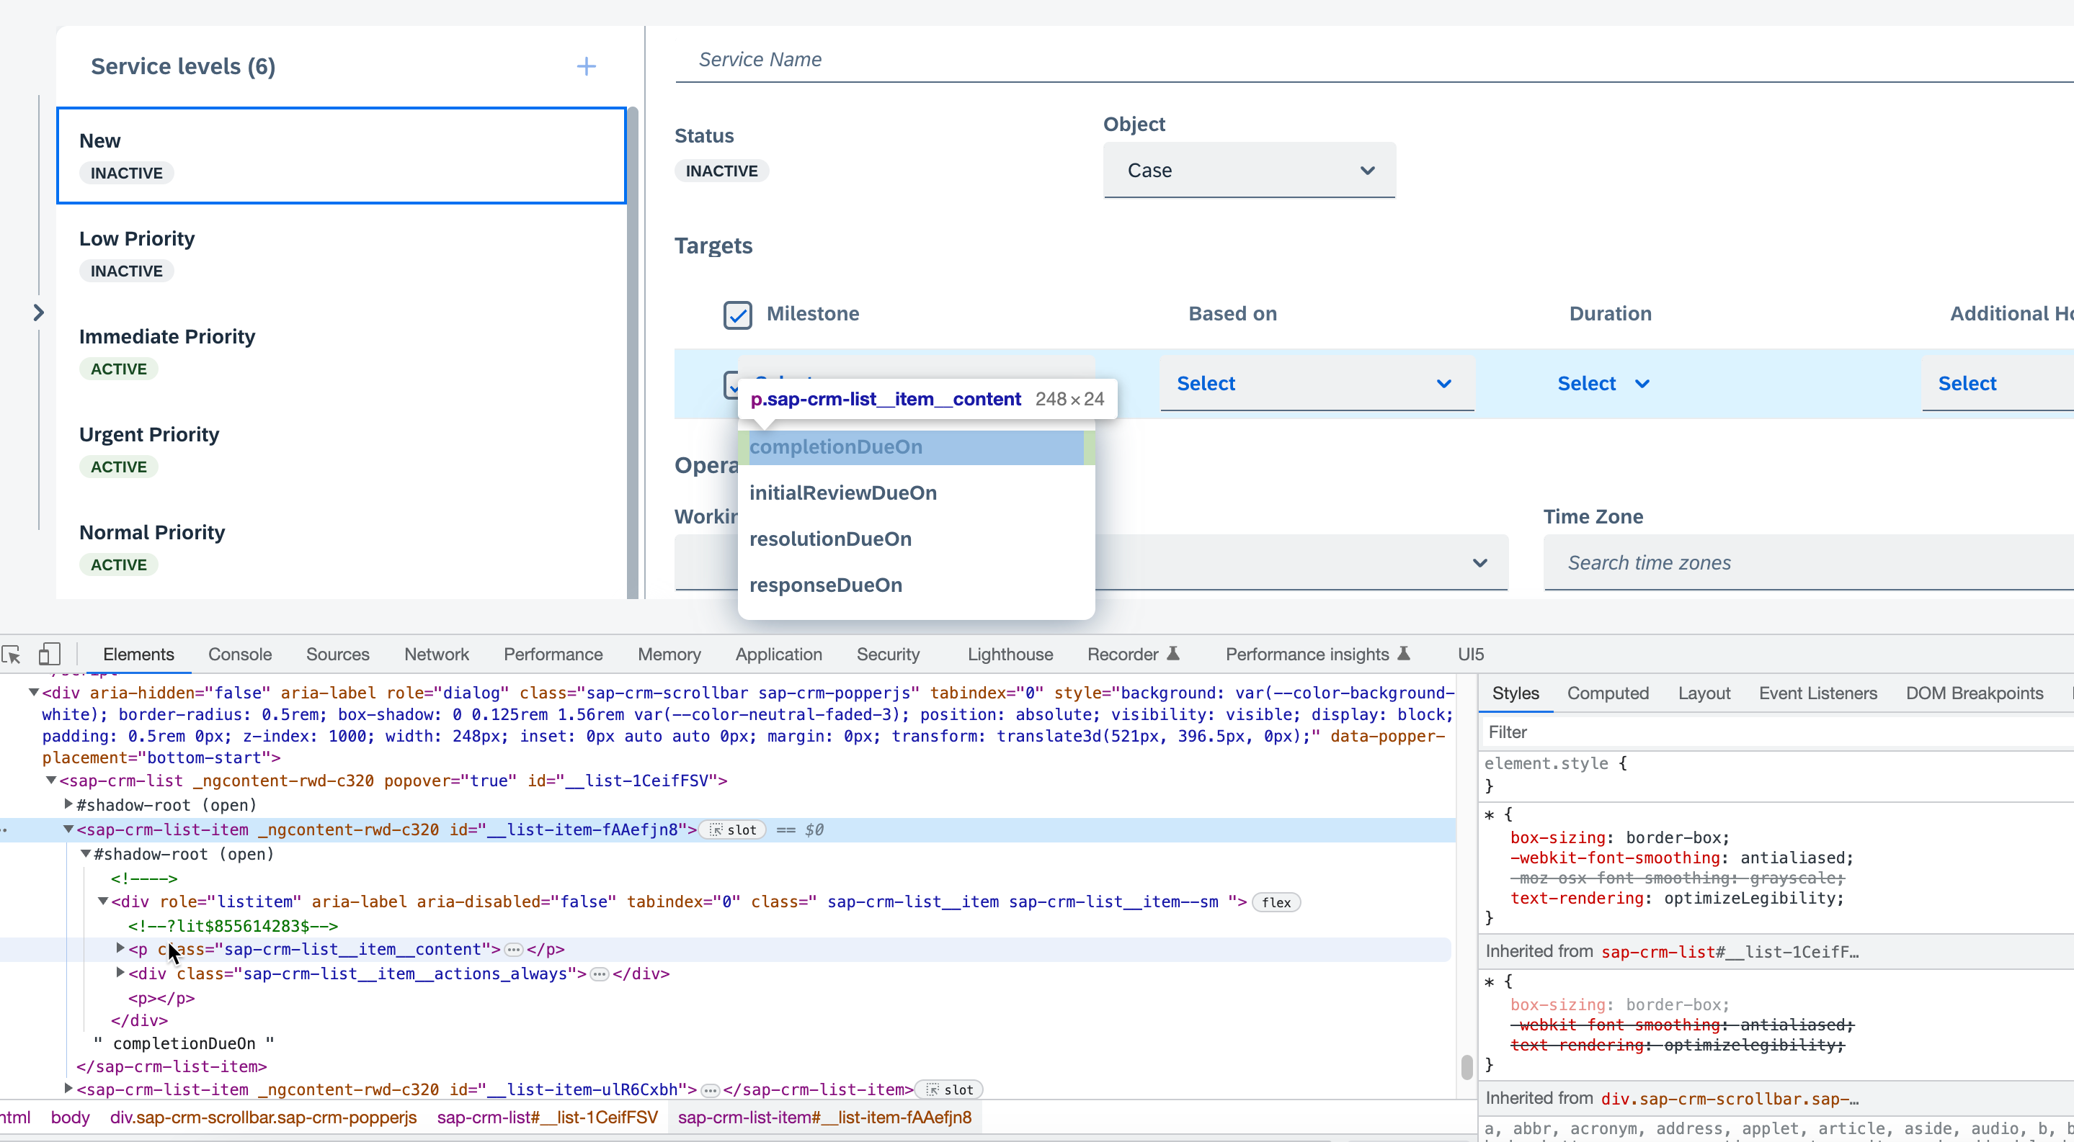
Task: Collapse the div role listitem node
Action: [103, 902]
